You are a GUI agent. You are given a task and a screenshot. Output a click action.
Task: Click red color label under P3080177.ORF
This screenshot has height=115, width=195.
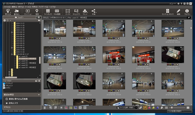pos(80,38)
